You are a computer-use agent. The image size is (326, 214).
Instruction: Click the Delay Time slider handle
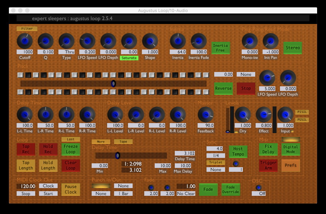click(118, 155)
